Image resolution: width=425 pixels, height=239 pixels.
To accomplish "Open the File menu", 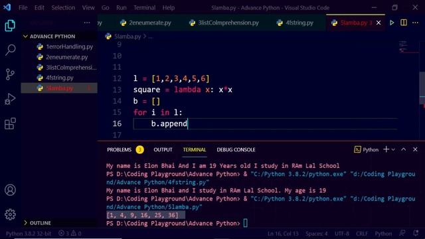I will tap(23, 7).
